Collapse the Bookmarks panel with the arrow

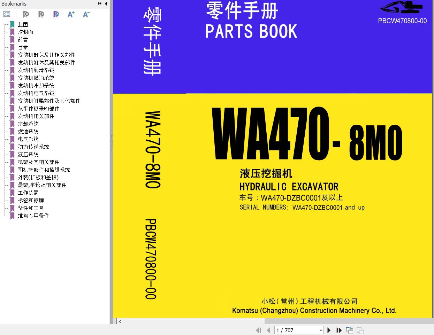tap(106, 3)
